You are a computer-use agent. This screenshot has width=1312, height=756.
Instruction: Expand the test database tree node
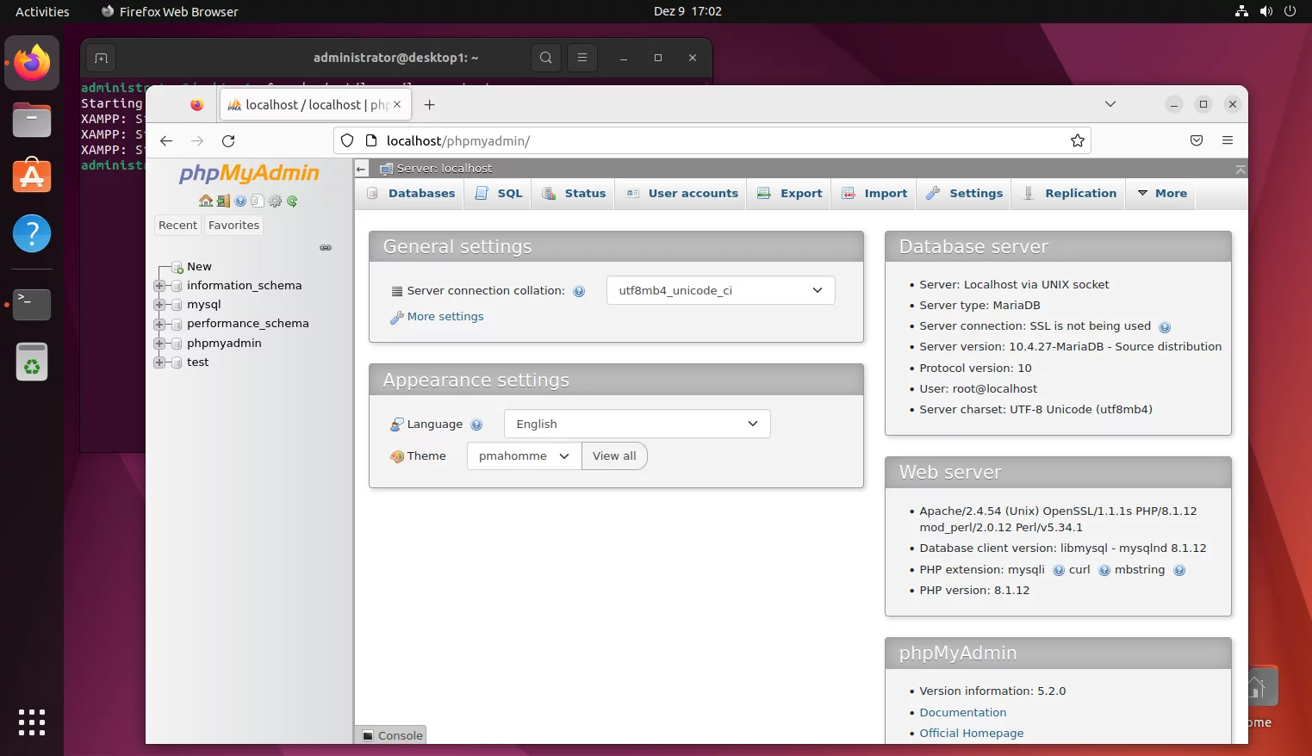coord(159,363)
